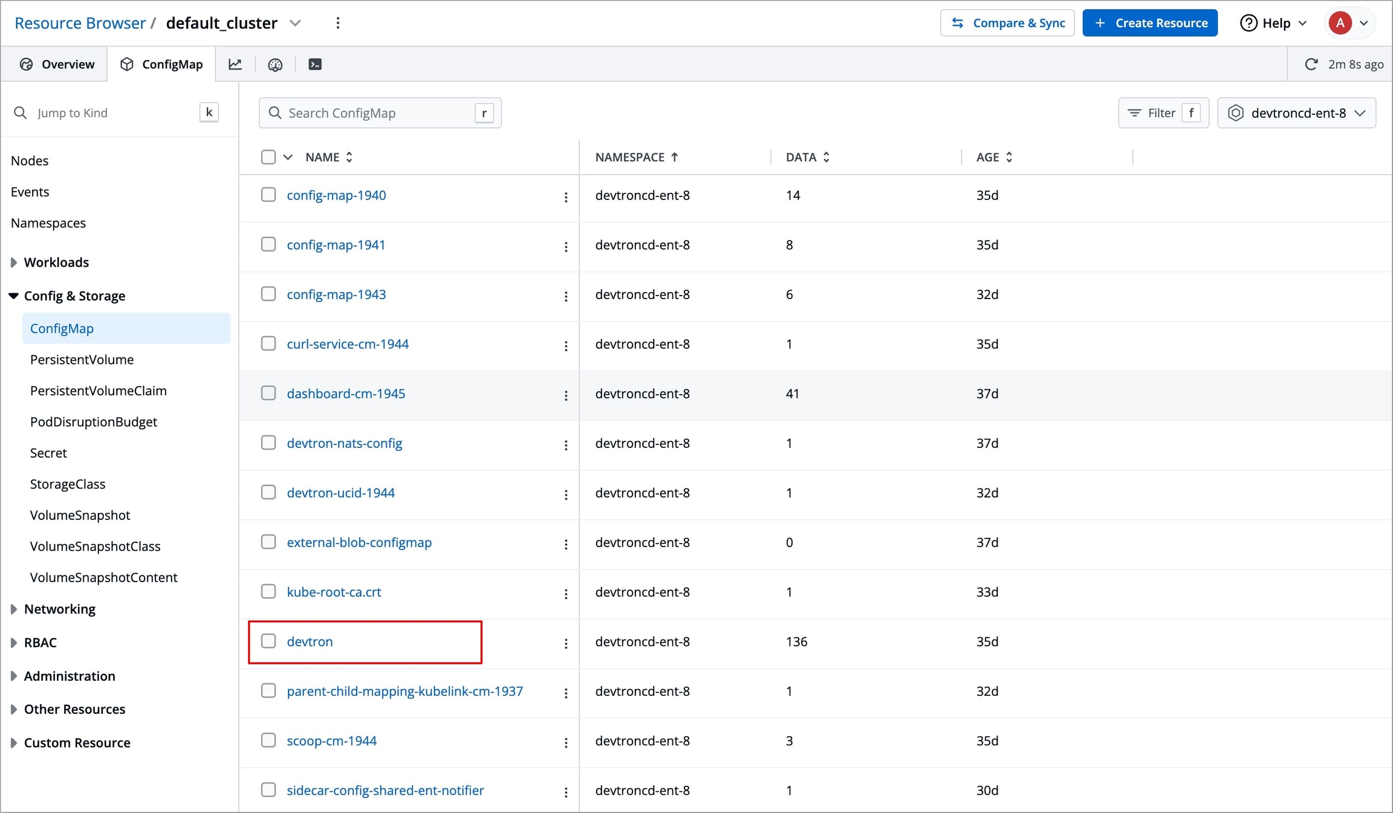Open kebab menu for devtron row
This screenshot has height=813, width=1393.
(566, 643)
